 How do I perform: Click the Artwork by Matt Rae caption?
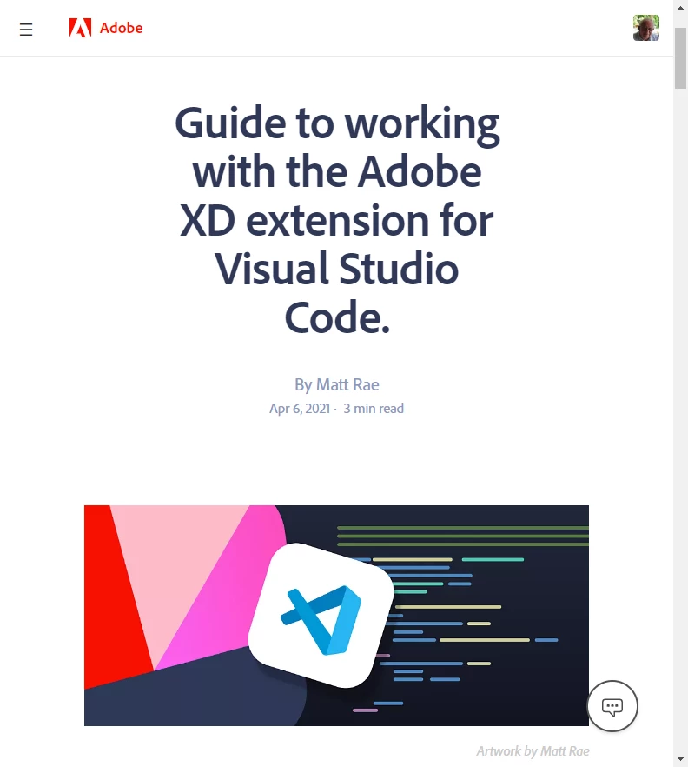[533, 750]
